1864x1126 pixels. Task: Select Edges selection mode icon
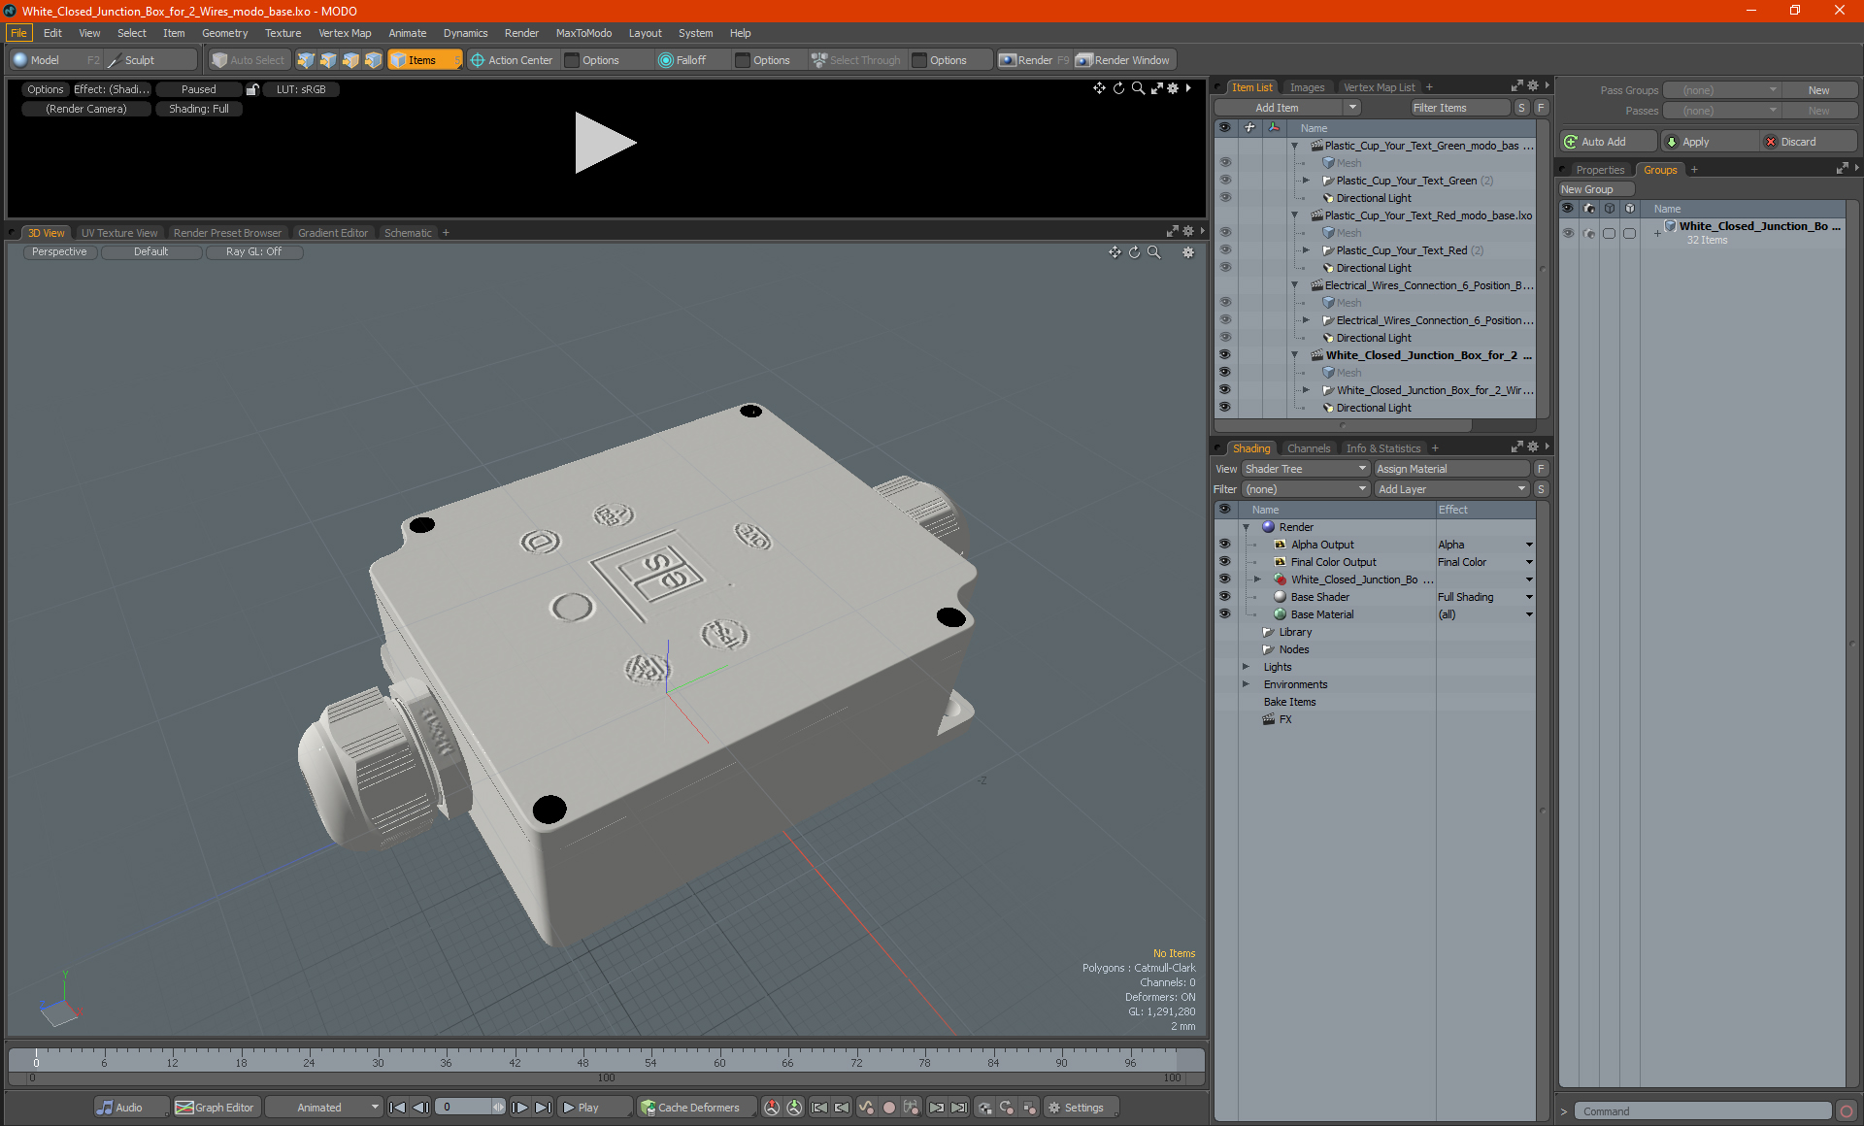[x=328, y=60]
